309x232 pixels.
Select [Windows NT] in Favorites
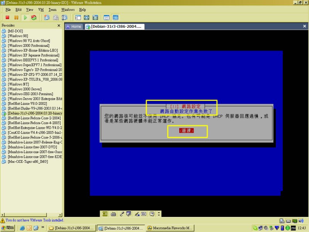click(18, 84)
